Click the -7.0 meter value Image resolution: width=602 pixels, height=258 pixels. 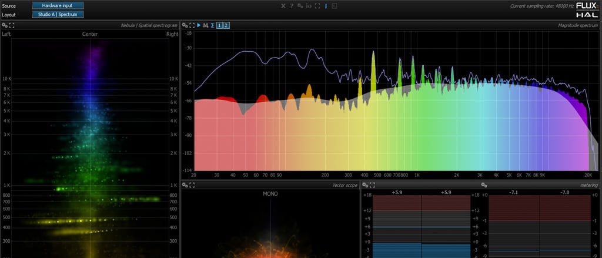coord(565,192)
